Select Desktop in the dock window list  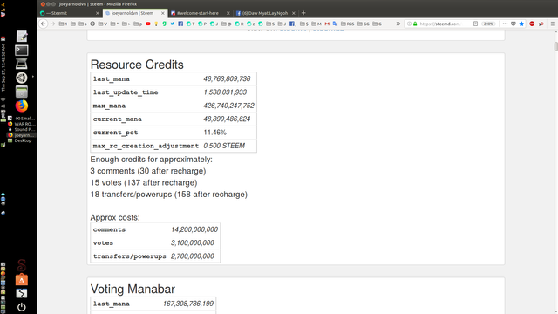pos(21,140)
